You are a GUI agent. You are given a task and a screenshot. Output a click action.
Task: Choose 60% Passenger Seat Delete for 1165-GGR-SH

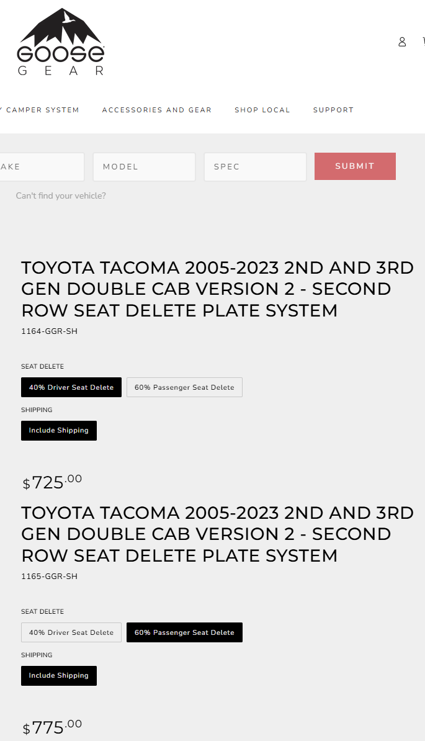(x=184, y=632)
